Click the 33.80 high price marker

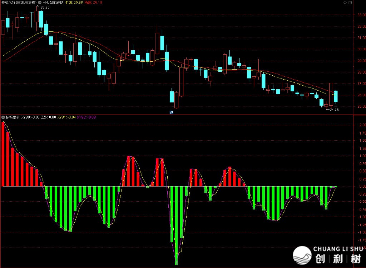tap(45, 7)
